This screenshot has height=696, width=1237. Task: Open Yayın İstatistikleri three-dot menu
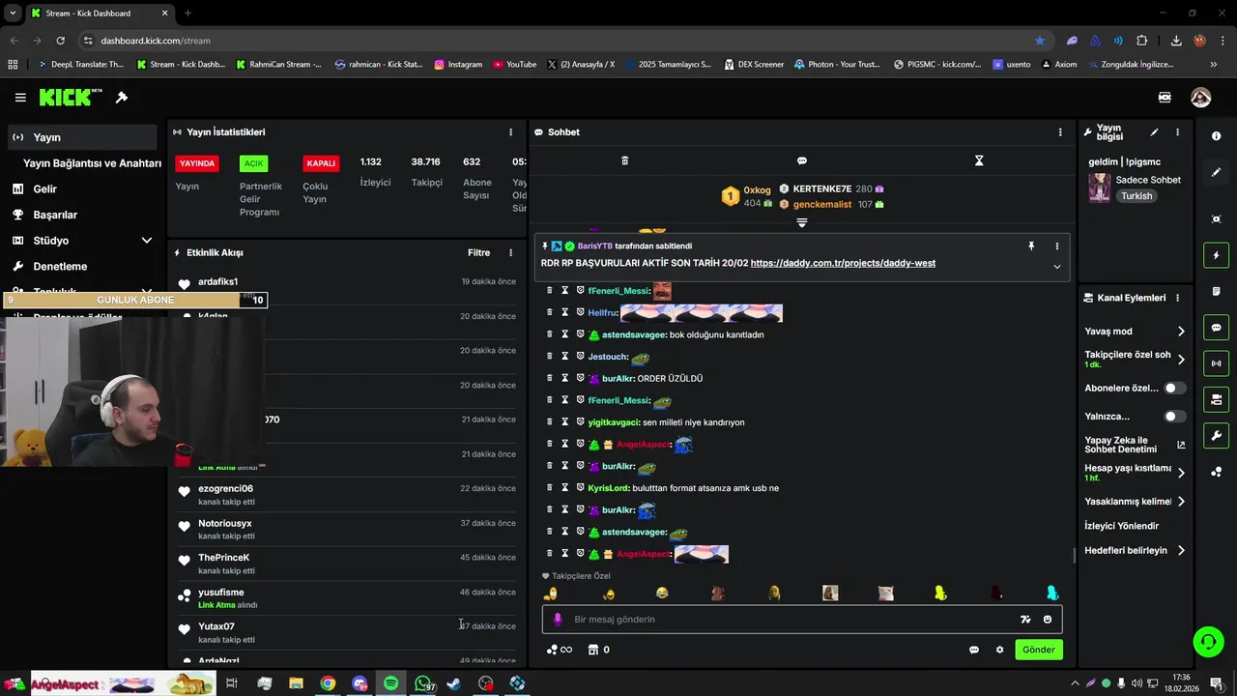click(511, 132)
